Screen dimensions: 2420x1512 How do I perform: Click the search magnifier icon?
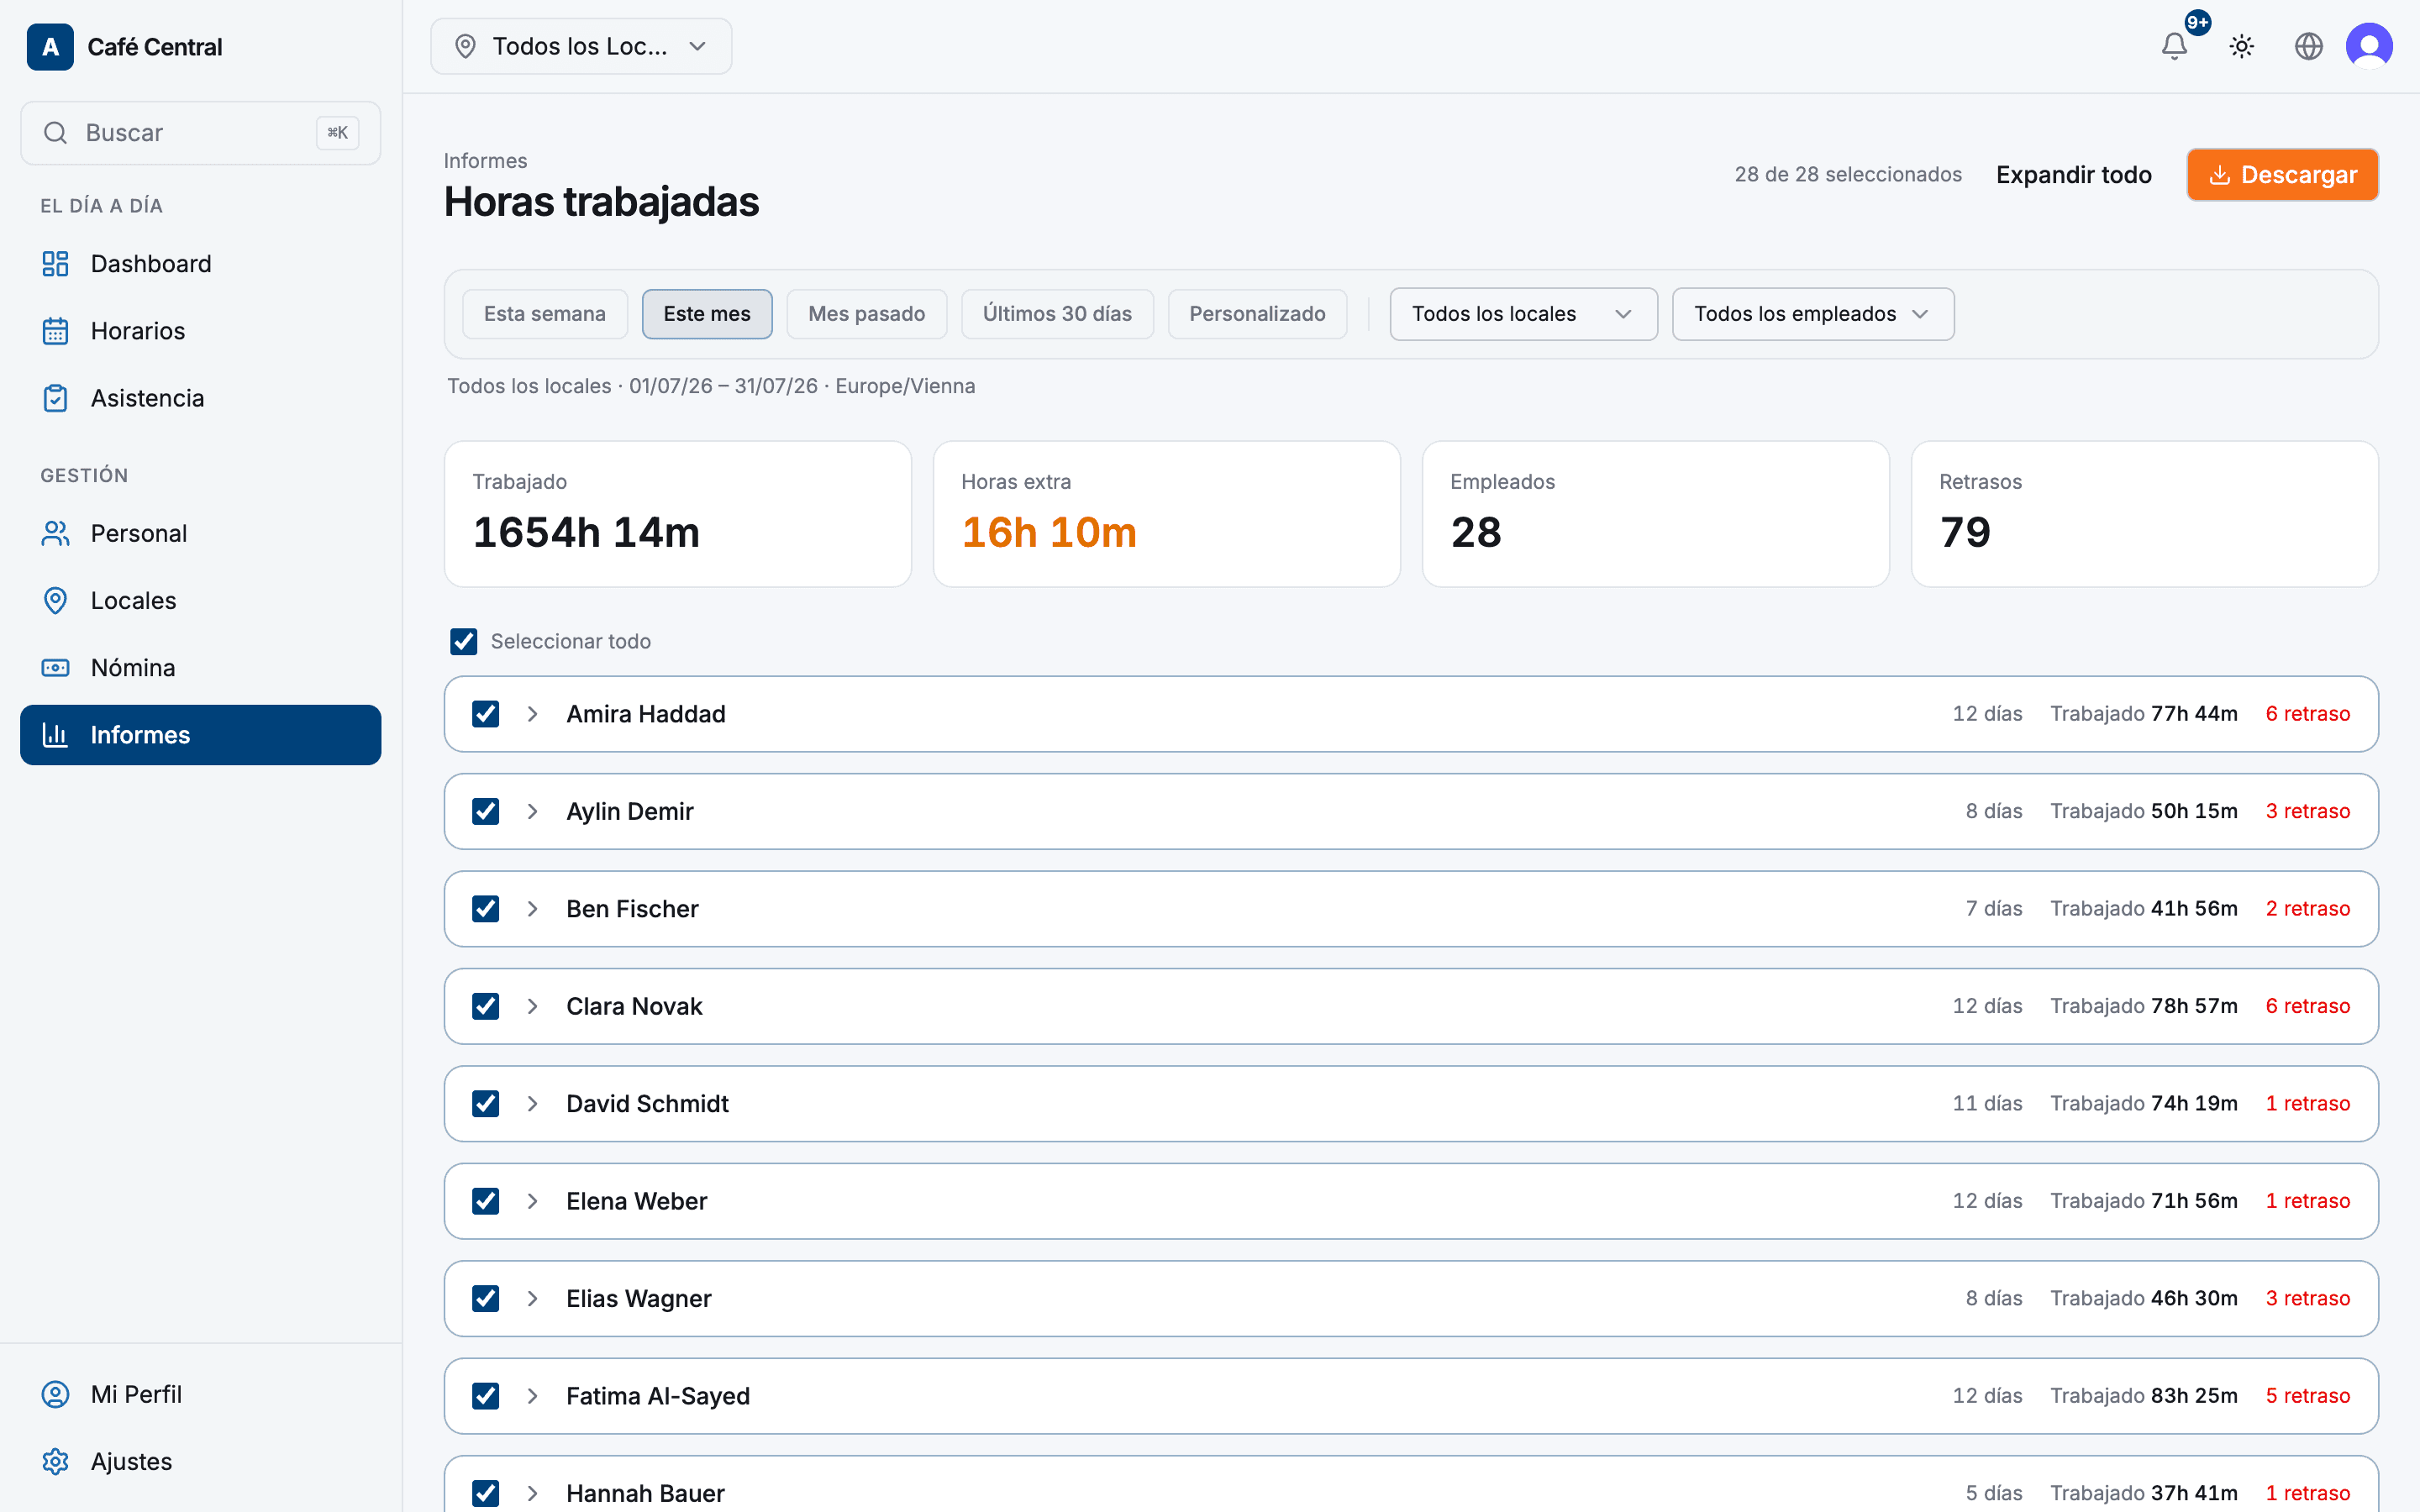[x=56, y=133]
